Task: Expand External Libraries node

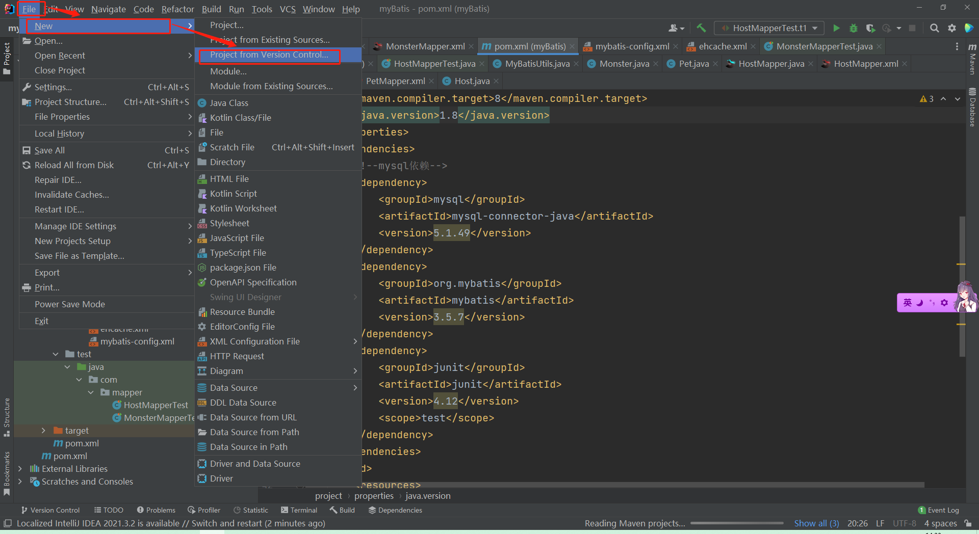Action: point(20,469)
